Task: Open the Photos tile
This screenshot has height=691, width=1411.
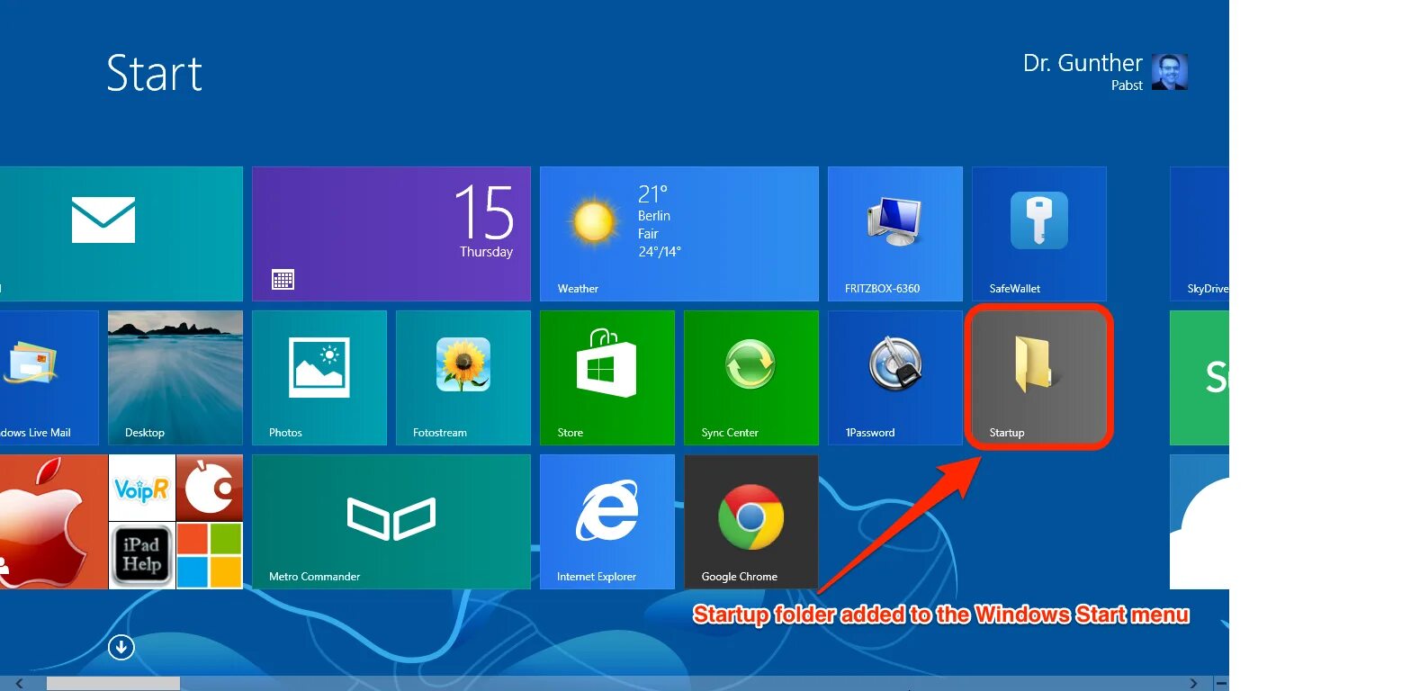Action: 319,378
